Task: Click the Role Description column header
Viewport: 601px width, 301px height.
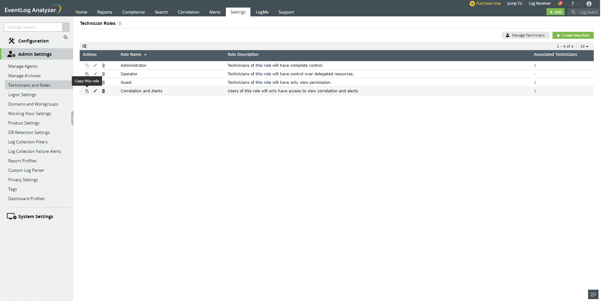Action: (x=243, y=55)
